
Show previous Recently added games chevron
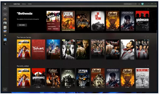(x=145, y=66)
